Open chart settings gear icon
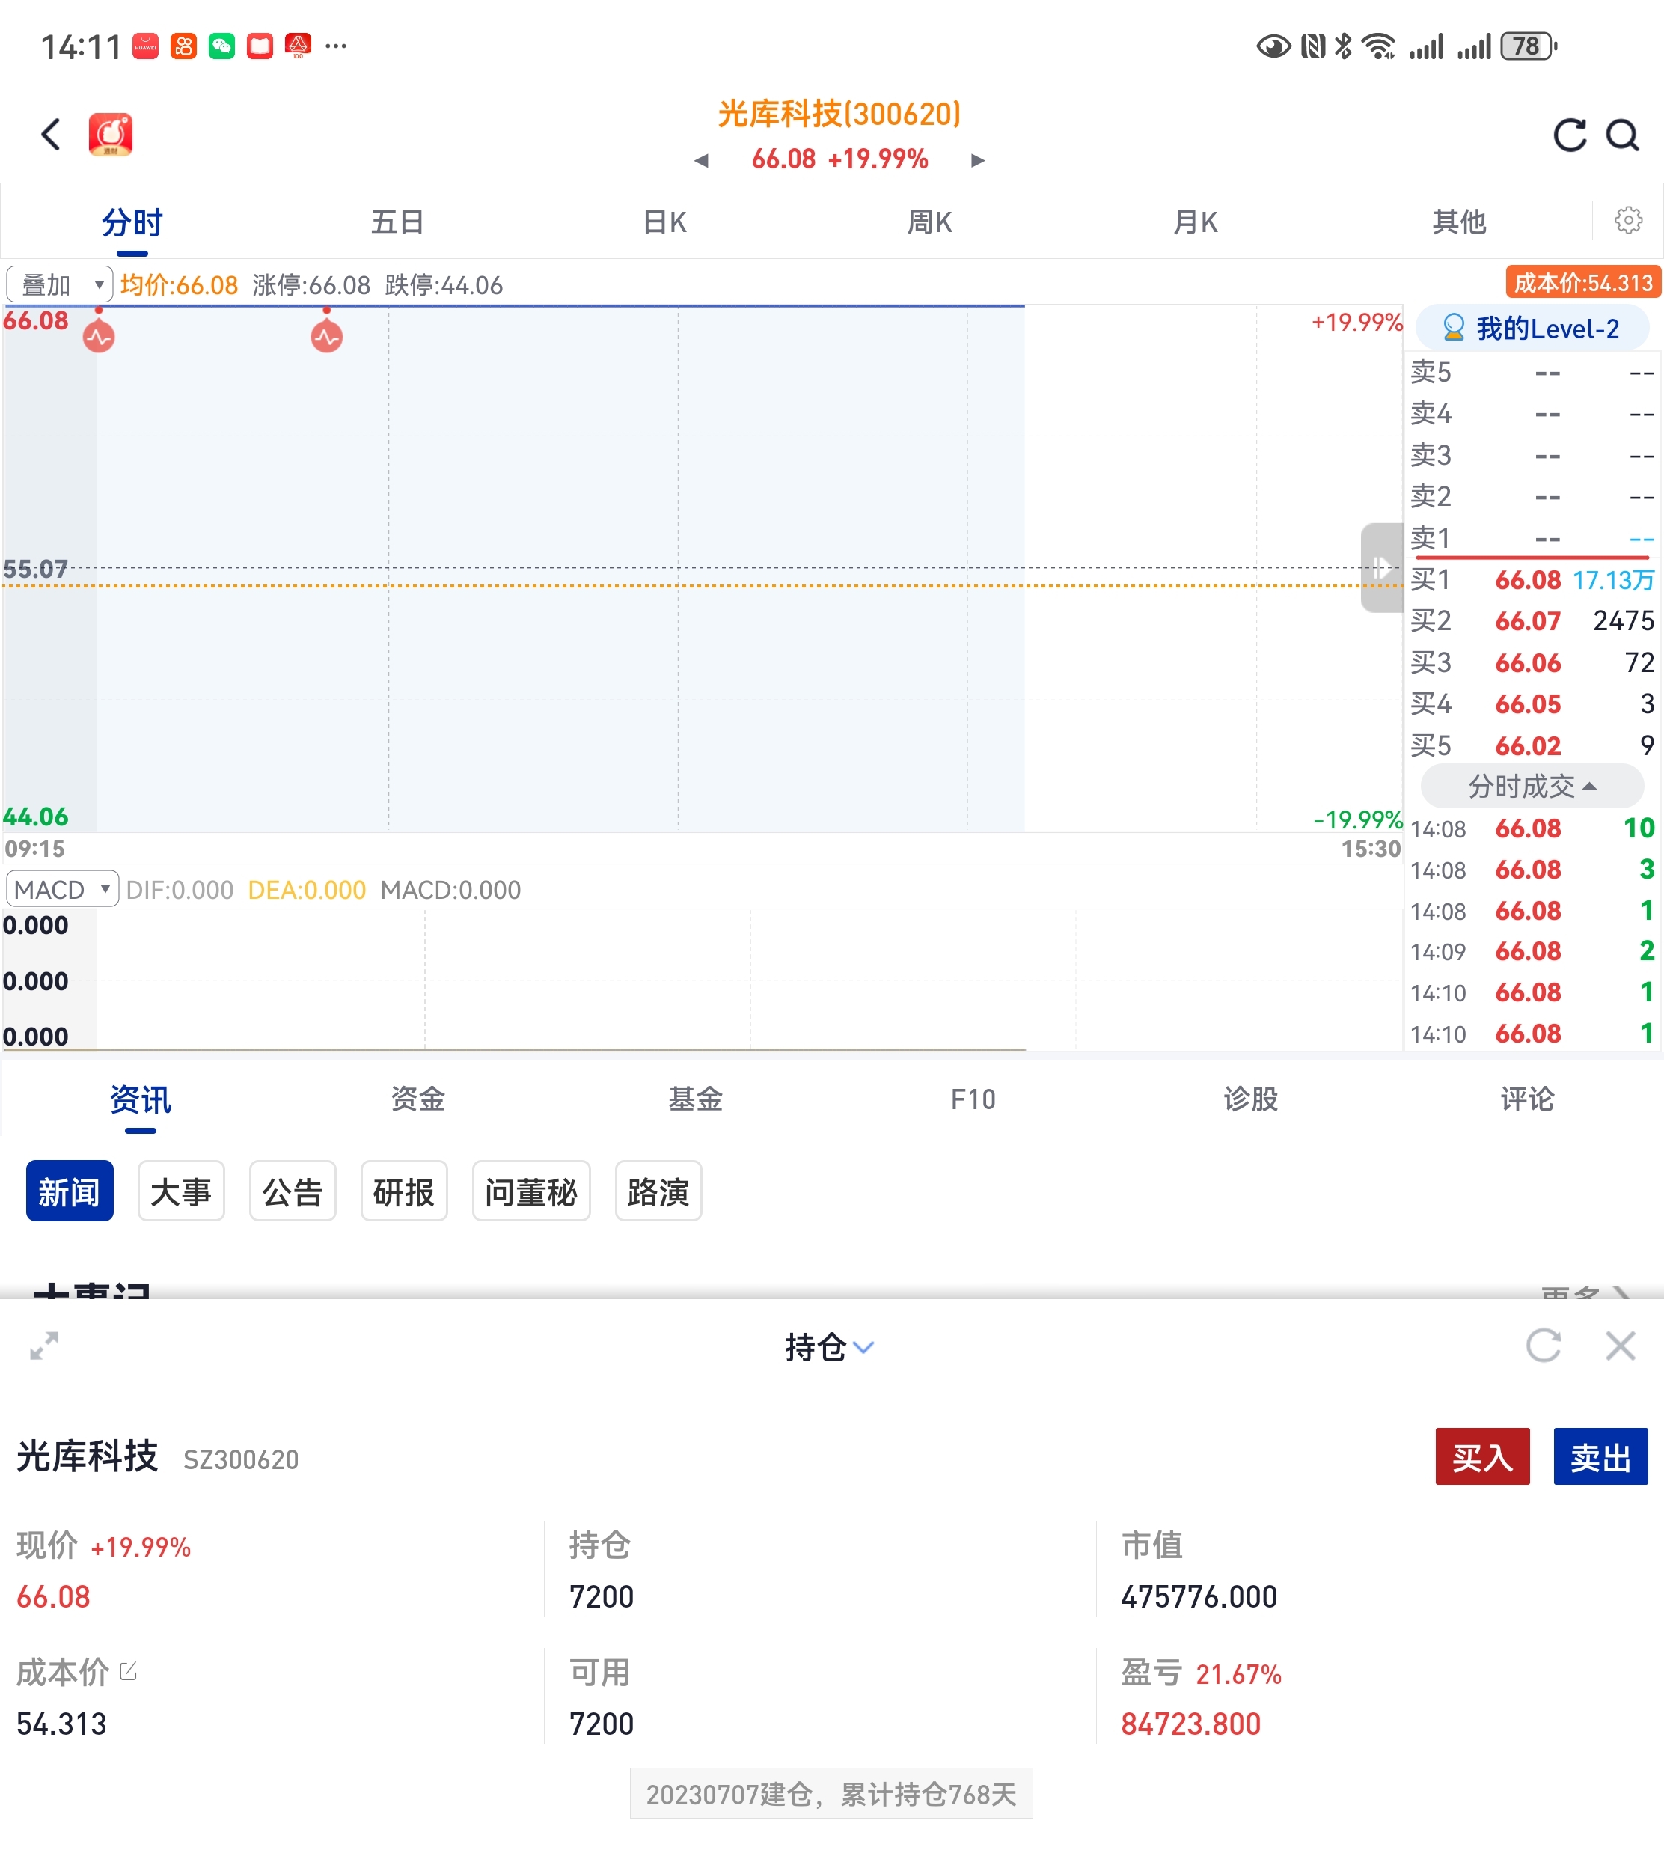Image resolution: width=1664 pixels, height=1868 pixels. pyautogui.click(x=1628, y=220)
